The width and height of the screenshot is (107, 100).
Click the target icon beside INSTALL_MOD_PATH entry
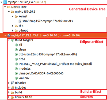click(x=16, y=64)
